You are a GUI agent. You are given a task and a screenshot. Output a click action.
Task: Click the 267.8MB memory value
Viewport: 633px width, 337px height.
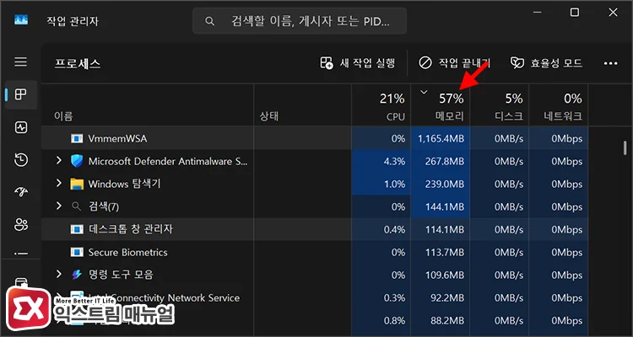pyautogui.click(x=443, y=162)
